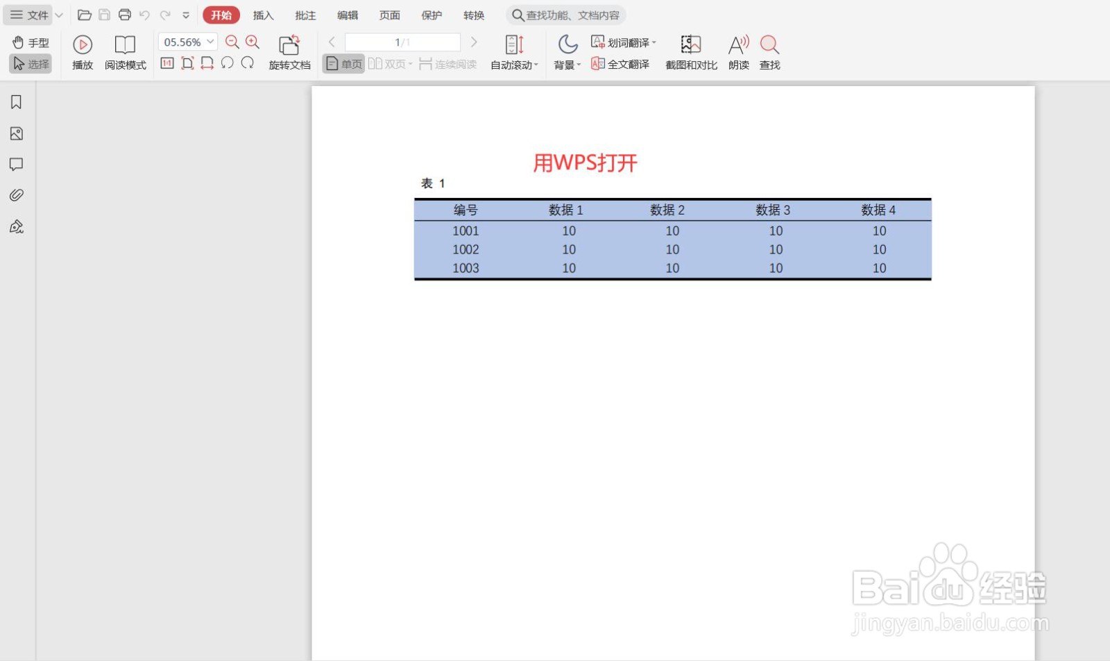Expand the arrow next to 文件
The height and width of the screenshot is (661, 1110).
(59, 15)
